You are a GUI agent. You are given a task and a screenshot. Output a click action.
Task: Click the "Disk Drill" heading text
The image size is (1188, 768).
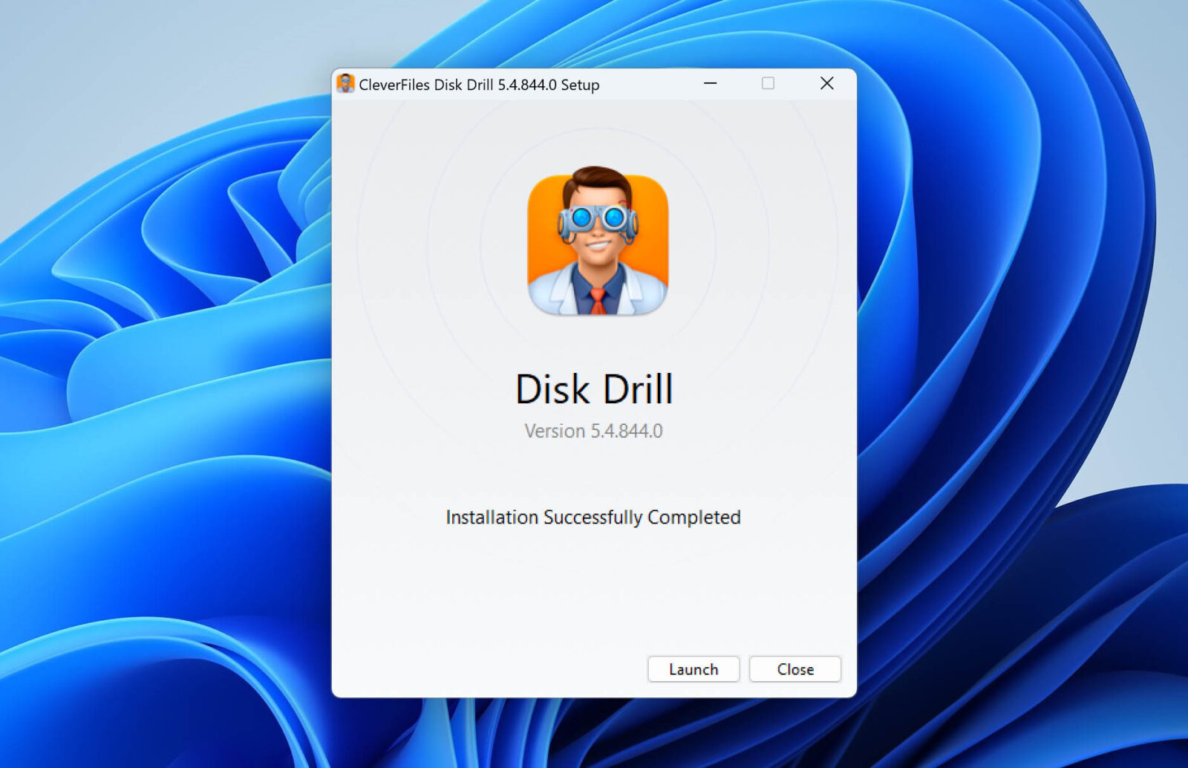[x=594, y=390]
